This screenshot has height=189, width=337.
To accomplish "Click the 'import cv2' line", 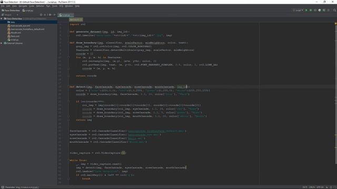I will pos(77,25).
